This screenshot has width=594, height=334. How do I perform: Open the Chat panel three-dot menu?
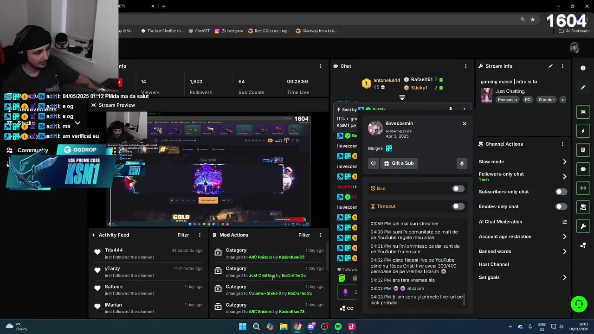(465, 66)
